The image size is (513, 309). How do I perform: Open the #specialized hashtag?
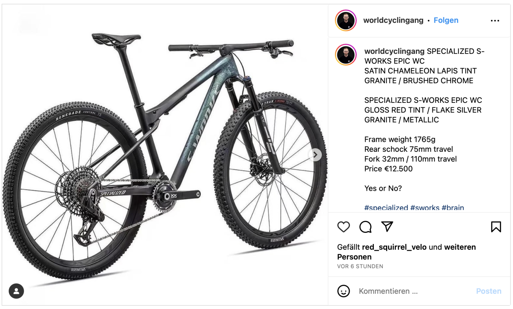(386, 207)
